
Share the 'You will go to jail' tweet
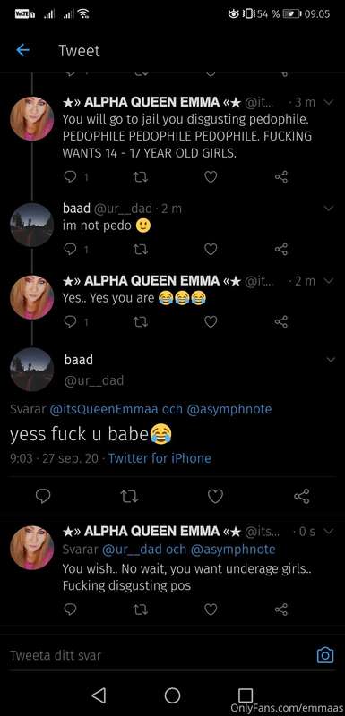281,176
